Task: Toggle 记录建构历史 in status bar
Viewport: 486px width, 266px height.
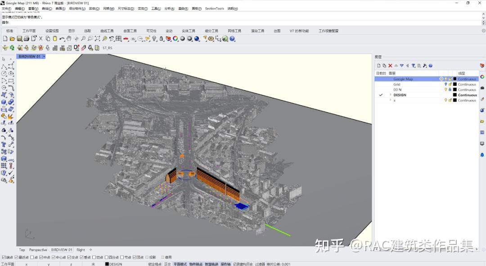Action: pyautogui.click(x=243, y=264)
